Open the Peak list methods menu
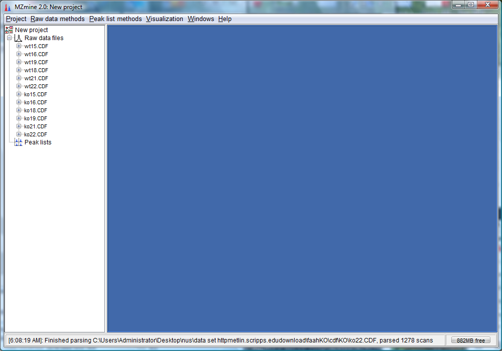 click(115, 19)
